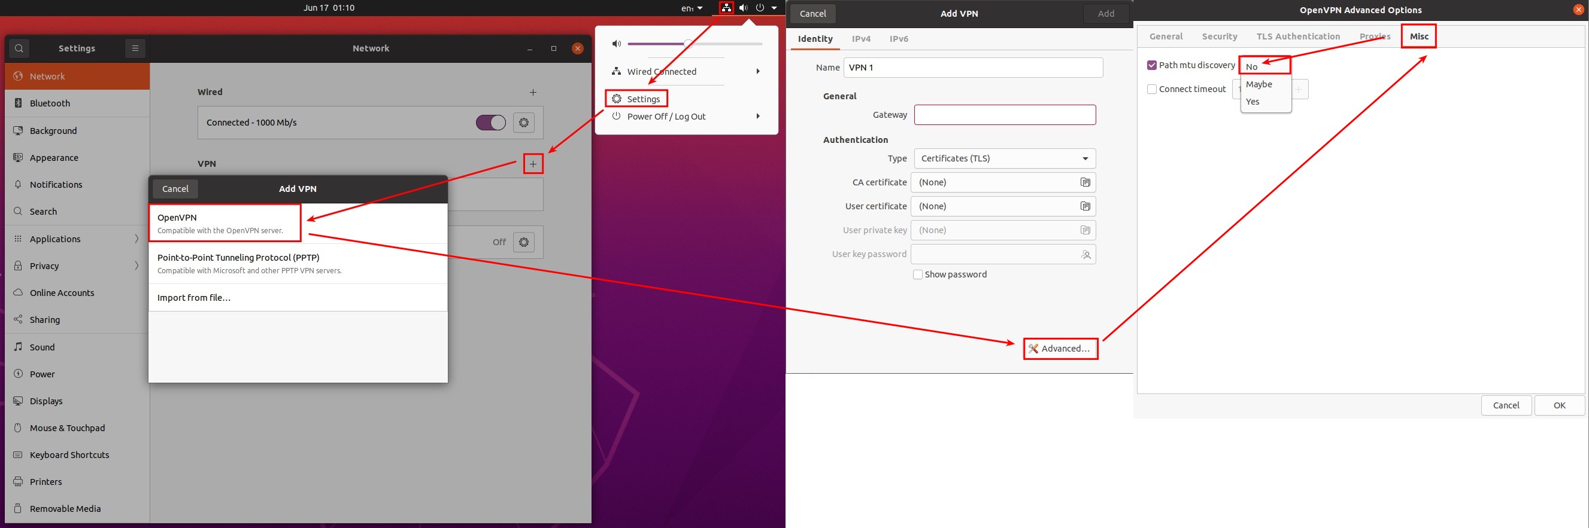Select the Sound note icon in the sidebar

[18, 347]
